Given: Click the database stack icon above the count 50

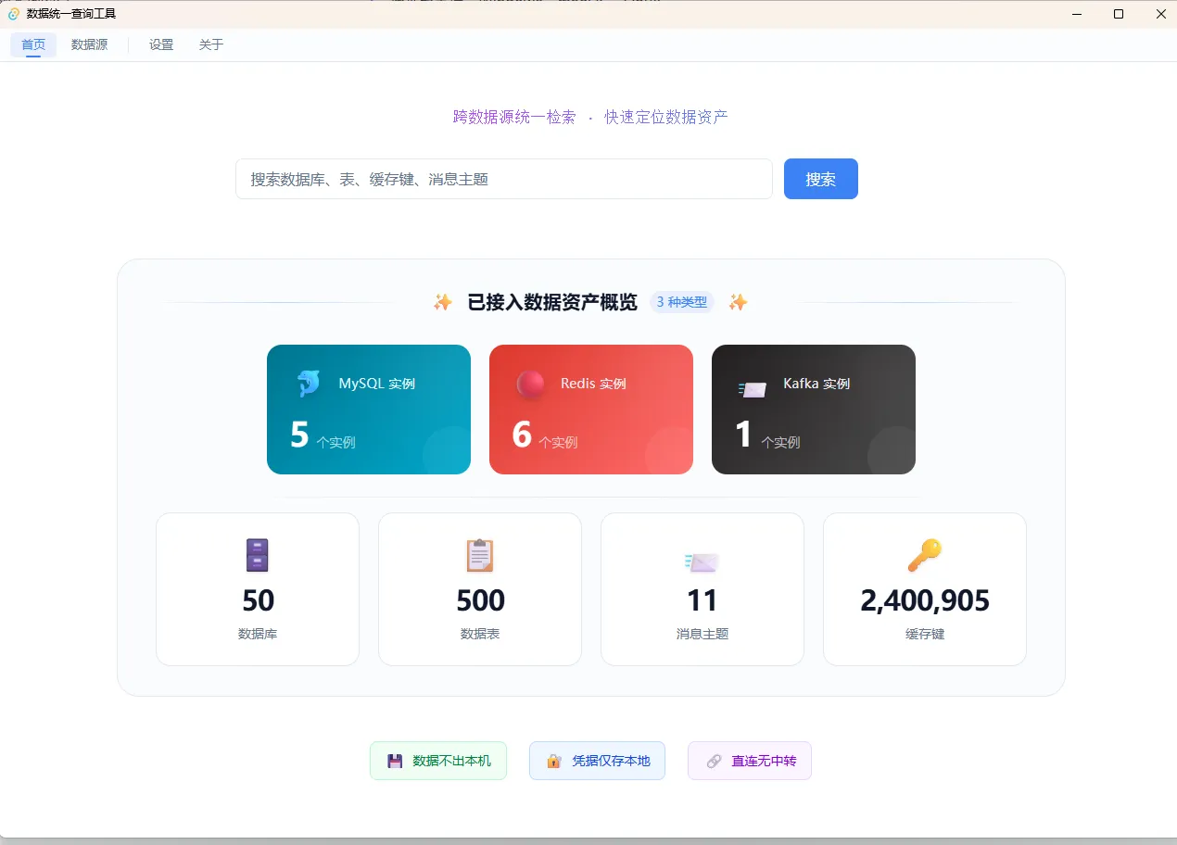Looking at the screenshot, I should coord(257,555).
